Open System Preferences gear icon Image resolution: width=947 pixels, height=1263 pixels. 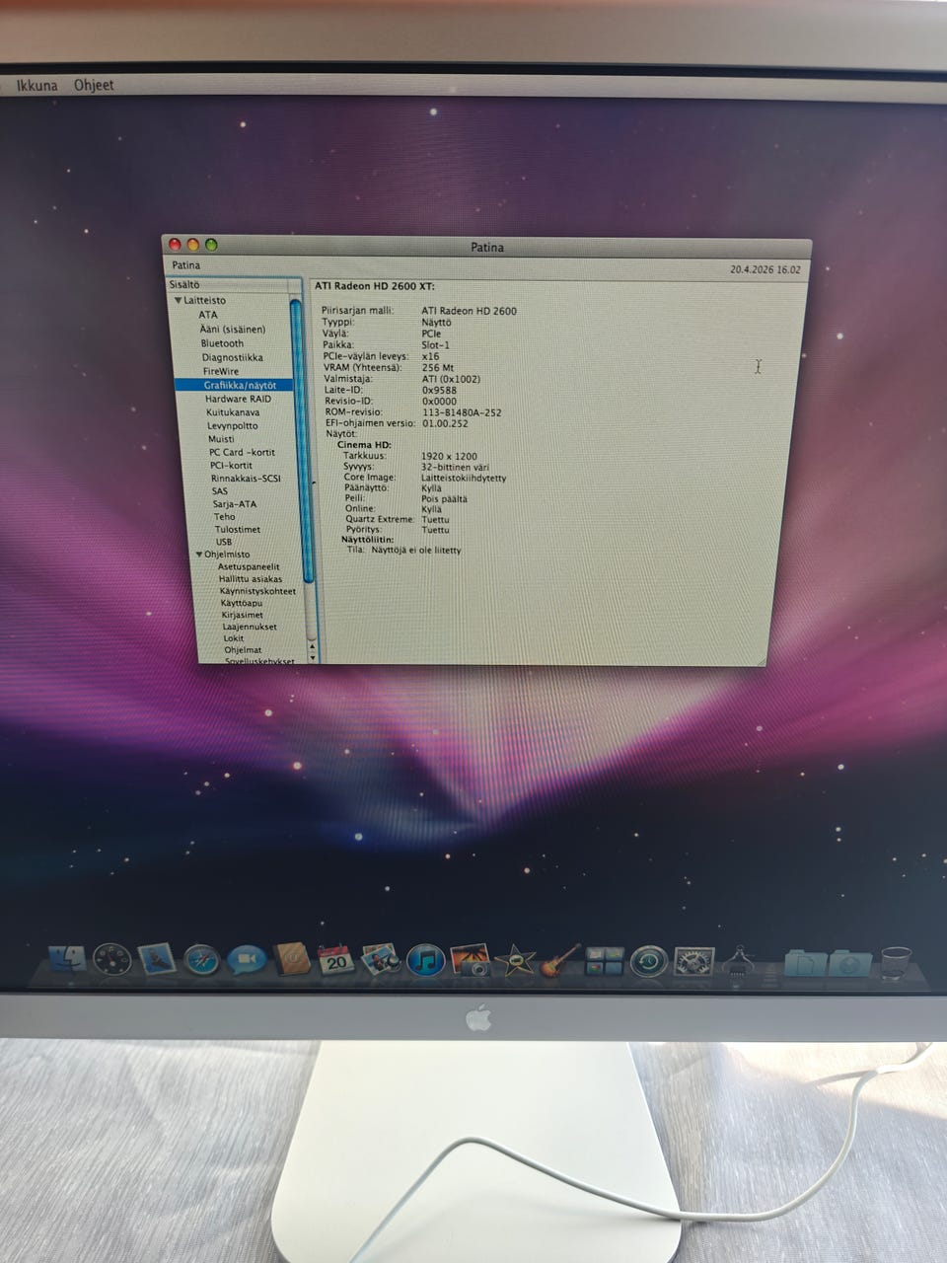693,960
